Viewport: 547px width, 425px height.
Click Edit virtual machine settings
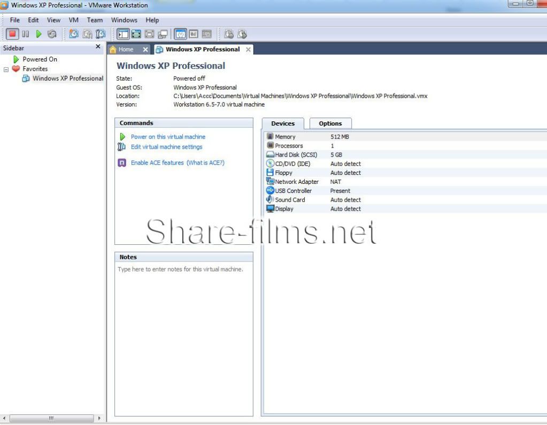pyautogui.click(x=166, y=147)
